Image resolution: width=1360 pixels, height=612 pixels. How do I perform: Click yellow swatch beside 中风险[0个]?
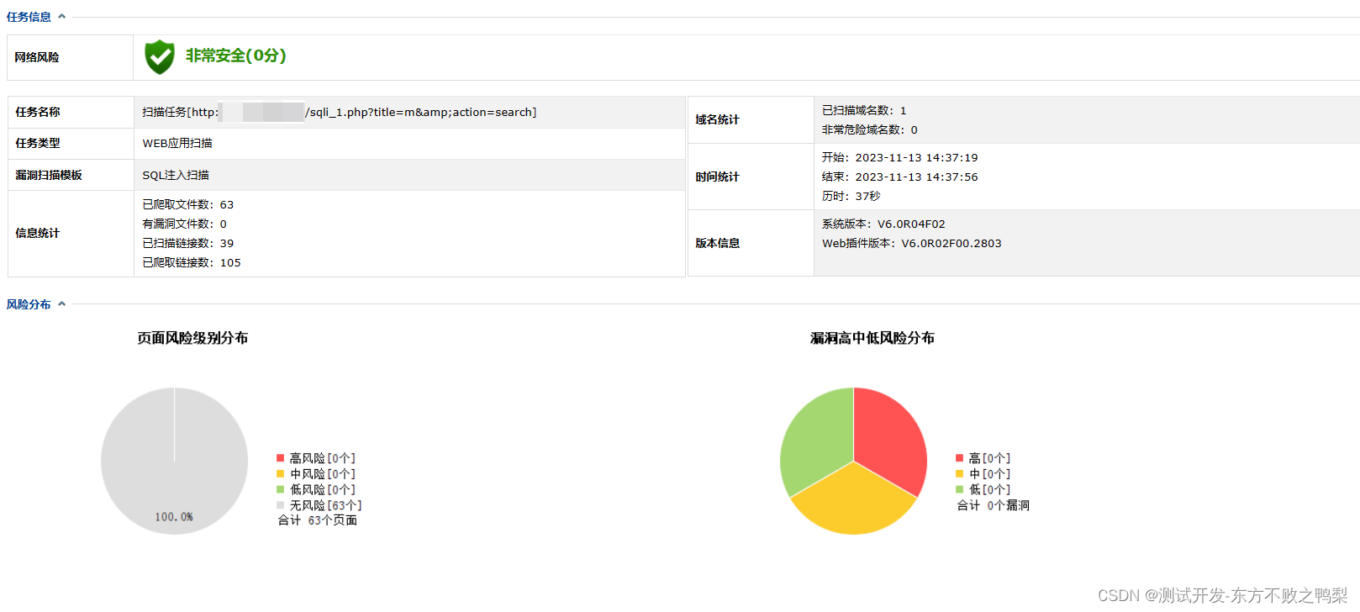pyautogui.click(x=280, y=474)
